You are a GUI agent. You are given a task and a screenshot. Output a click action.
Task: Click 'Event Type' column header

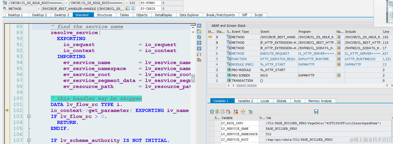[245, 32]
